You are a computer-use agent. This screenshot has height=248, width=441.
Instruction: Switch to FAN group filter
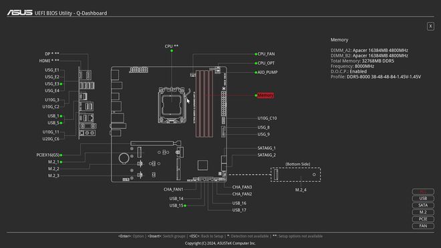point(423,226)
